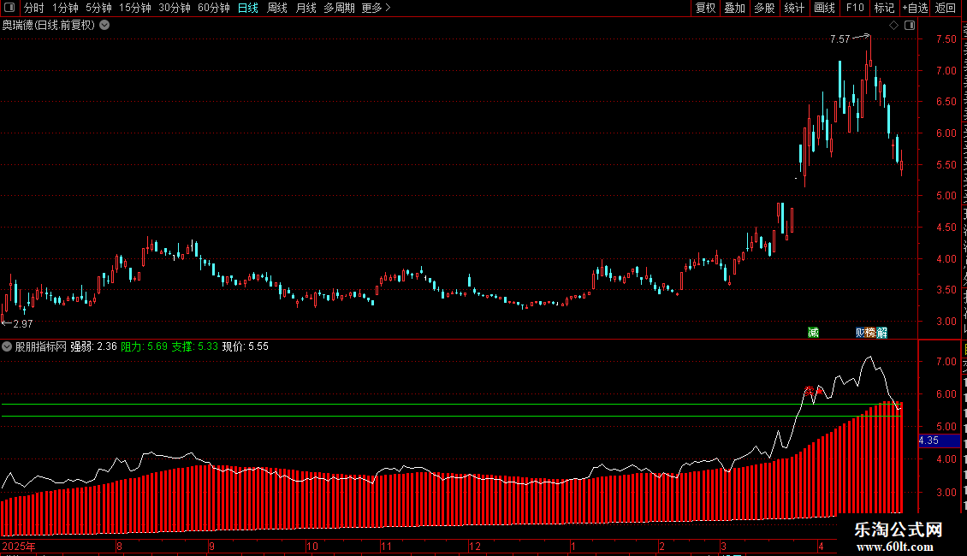
Task: Switch to 周线 weekly chart
Action: click(277, 8)
